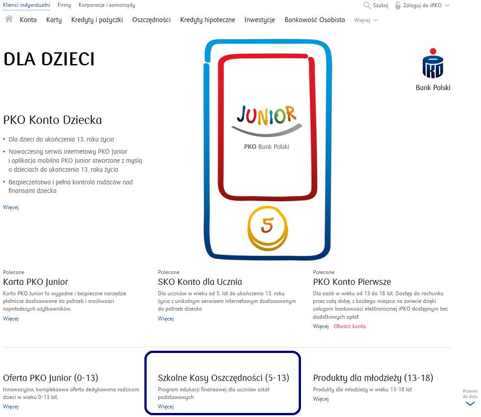Open Szkolne Kasy Oszczędności (5-13) heading
This screenshot has width=481, height=417.
224,378
